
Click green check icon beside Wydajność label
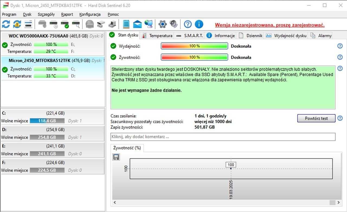tap(113, 46)
